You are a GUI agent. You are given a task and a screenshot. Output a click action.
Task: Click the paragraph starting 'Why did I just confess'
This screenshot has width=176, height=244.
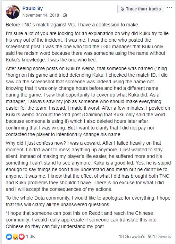tap(88, 166)
